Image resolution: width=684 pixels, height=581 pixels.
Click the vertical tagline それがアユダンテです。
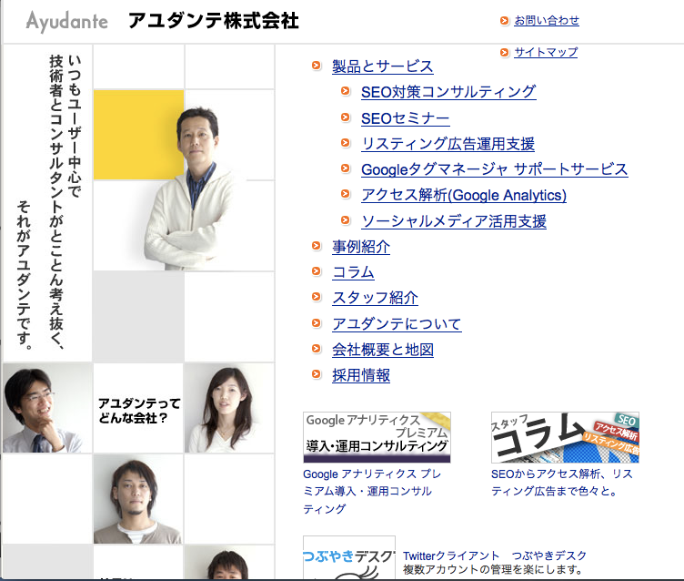tap(24, 275)
